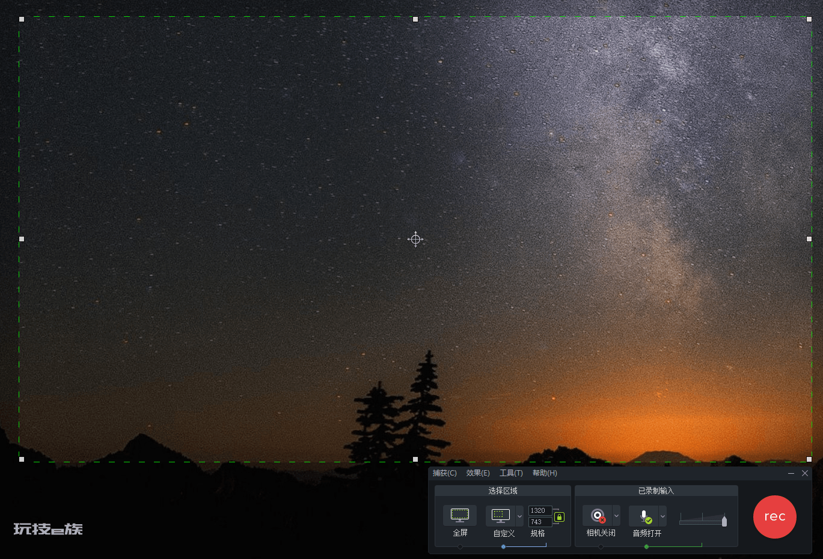Click the top-middle selection edge handle

pyautogui.click(x=415, y=19)
